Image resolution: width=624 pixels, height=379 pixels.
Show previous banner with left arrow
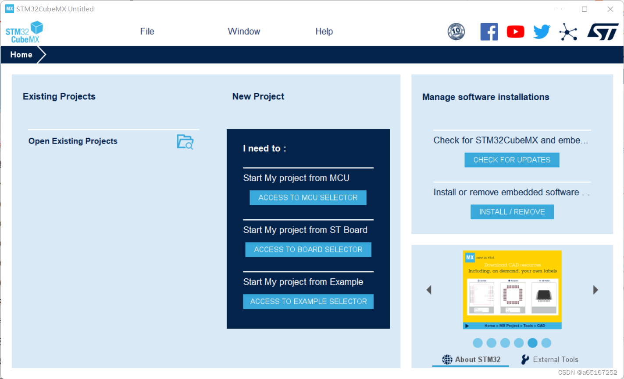point(429,290)
